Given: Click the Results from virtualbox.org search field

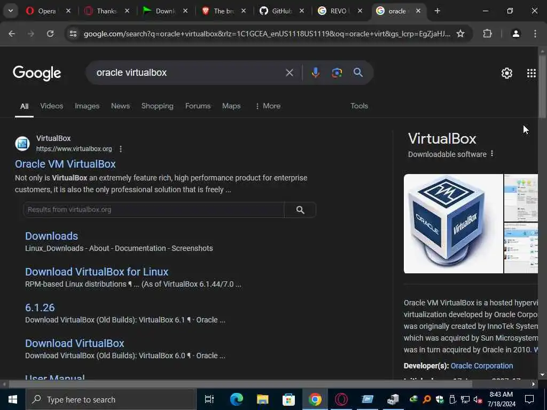Looking at the screenshot, I should [154, 209].
